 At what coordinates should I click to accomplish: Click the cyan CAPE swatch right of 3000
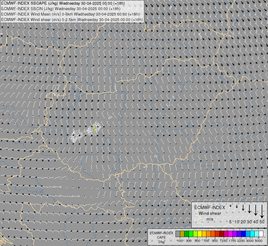[x=252, y=234]
